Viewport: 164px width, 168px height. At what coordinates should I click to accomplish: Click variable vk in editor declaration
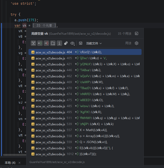(x=24, y=25)
